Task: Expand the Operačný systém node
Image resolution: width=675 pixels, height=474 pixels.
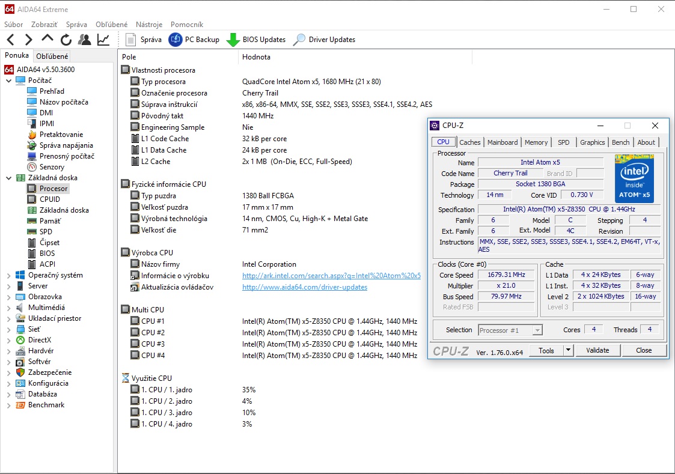Action: coord(8,275)
